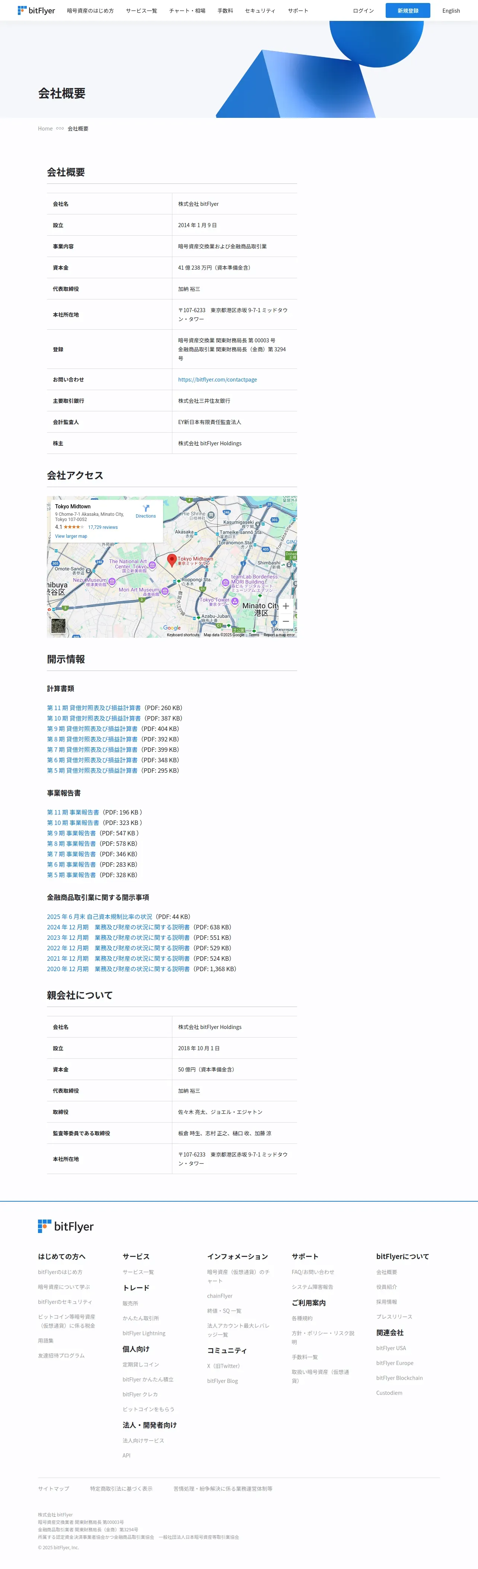Open 暗号資産のはじめ方 nav menu
The width and height of the screenshot is (478, 1569).
tap(90, 10)
